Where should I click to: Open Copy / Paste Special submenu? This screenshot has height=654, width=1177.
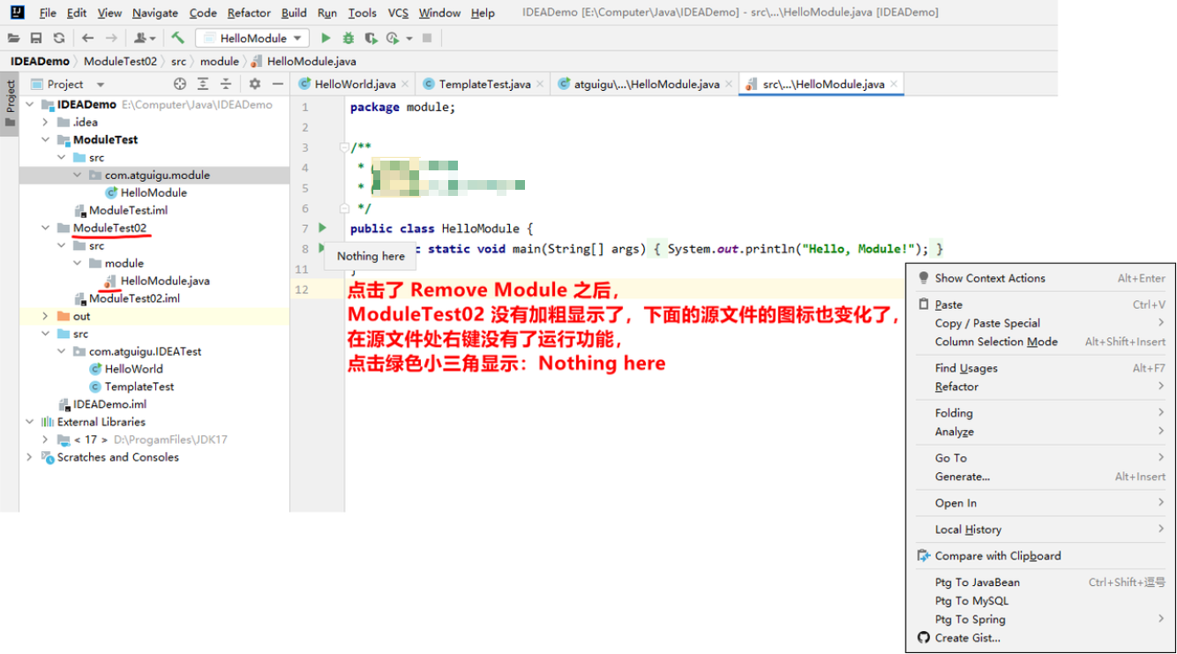click(1041, 323)
